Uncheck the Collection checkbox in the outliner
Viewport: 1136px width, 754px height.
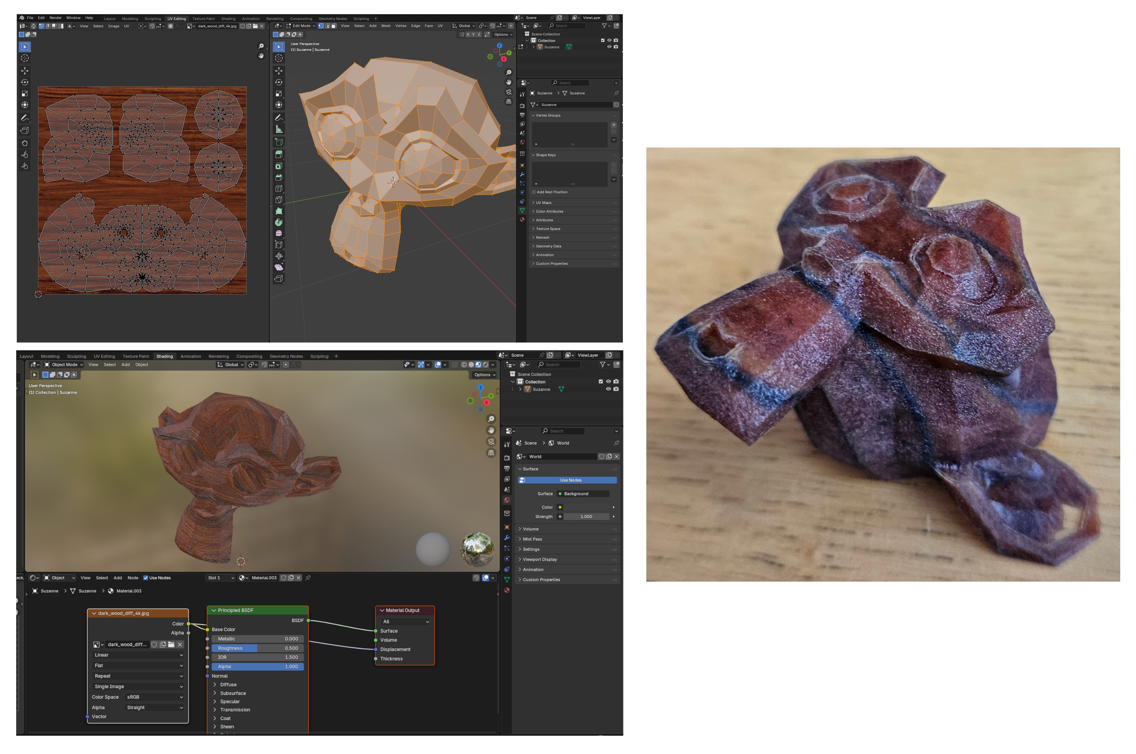click(602, 40)
